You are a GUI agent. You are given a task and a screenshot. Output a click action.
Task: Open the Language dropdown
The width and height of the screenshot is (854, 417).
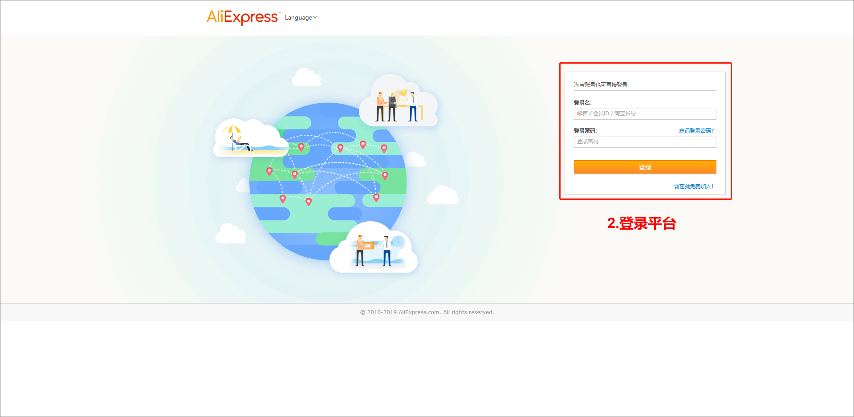pos(301,18)
